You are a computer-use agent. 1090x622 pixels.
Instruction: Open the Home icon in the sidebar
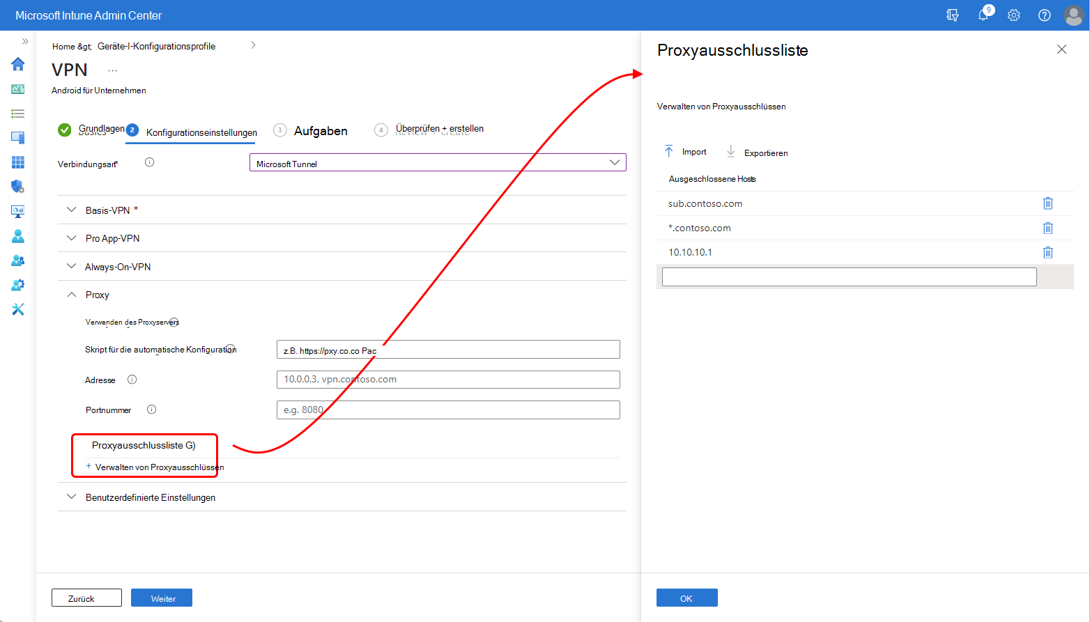[17, 64]
